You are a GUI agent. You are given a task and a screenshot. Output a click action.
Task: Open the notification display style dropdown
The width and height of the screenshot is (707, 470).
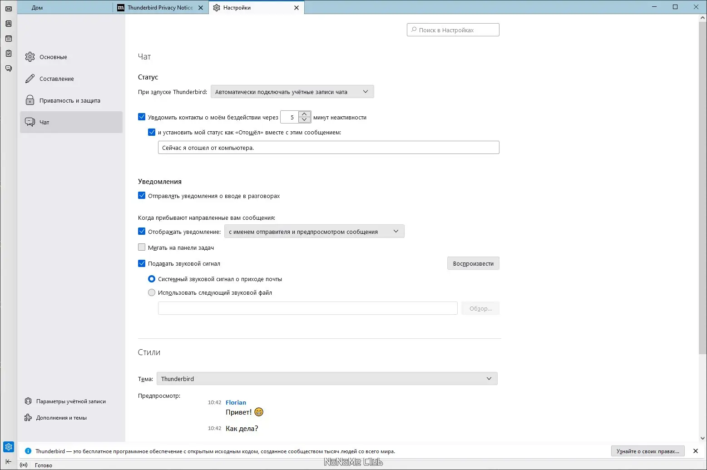314,232
